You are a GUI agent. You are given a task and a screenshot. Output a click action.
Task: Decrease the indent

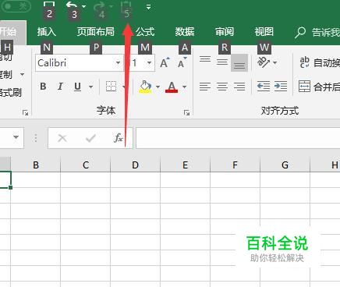264,86
